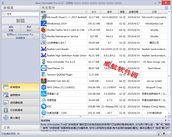Switch to 猎人模式
The image size is (172, 137).
(x=21, y=118)
